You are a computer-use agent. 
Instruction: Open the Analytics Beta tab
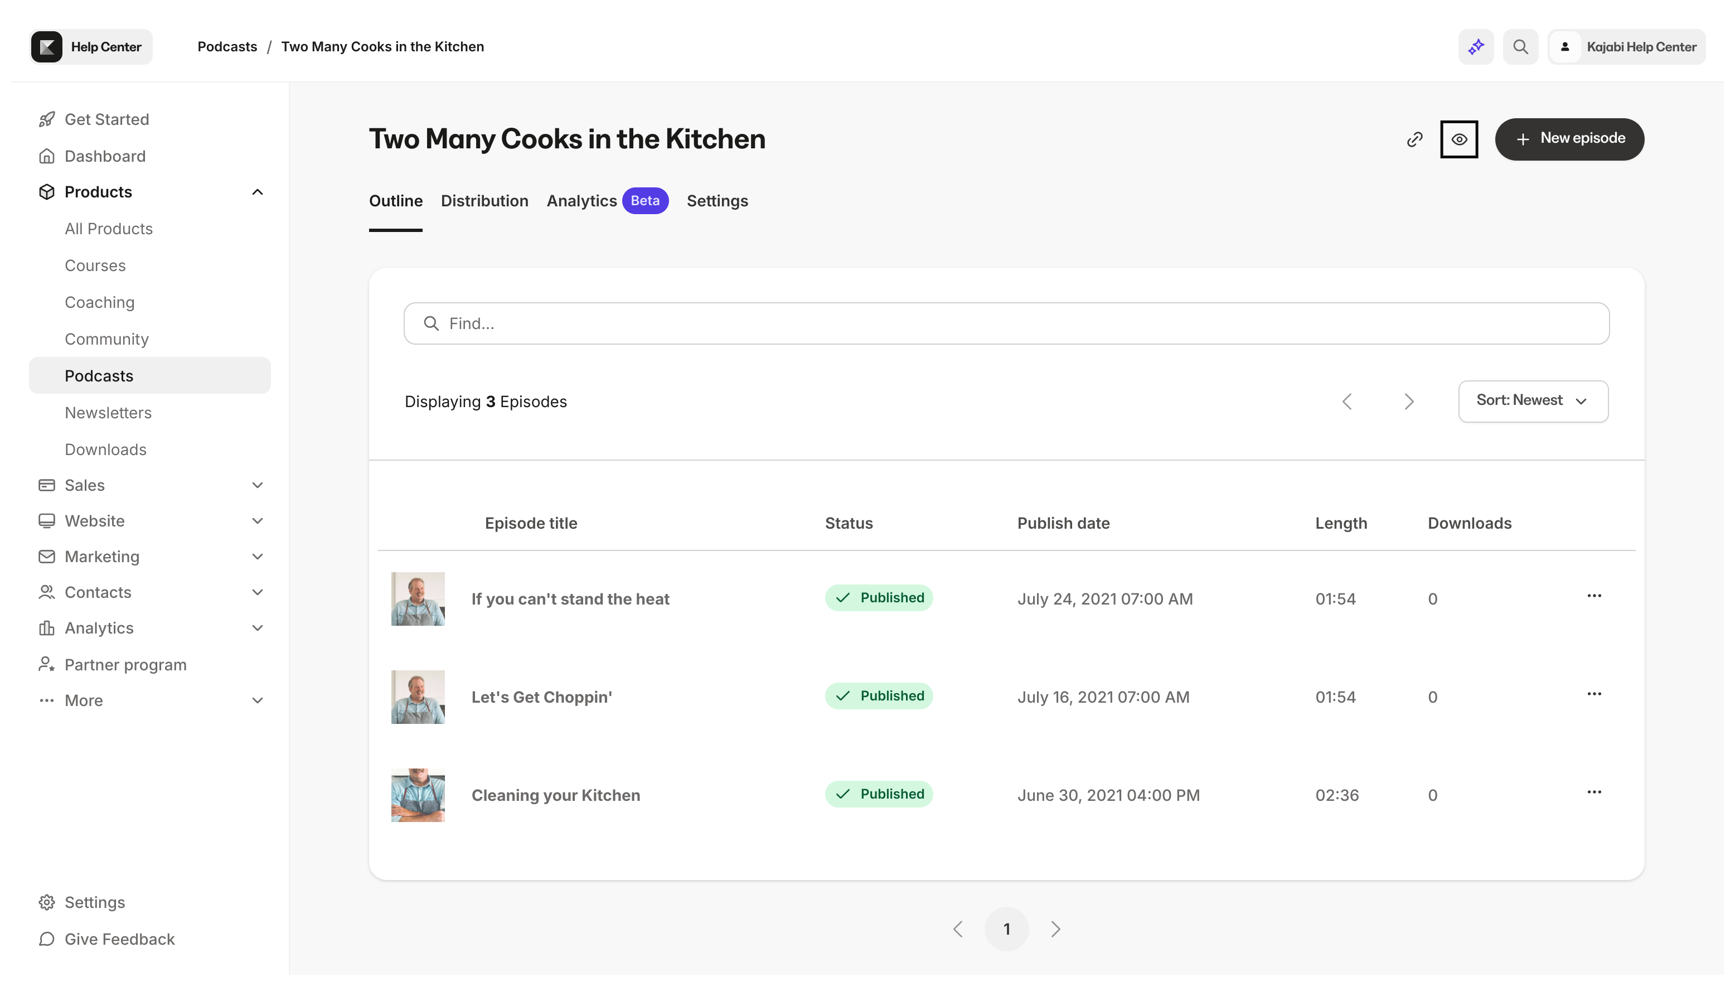point(581,201)
